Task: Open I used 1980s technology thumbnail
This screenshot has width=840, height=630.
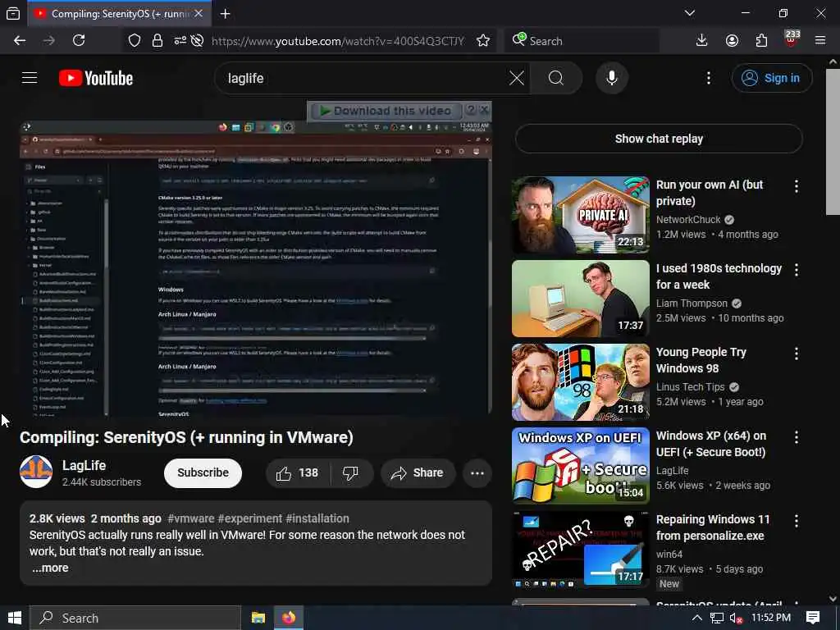Action: tap(580, 299)
